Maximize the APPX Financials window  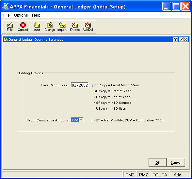(x=176, y=6)
